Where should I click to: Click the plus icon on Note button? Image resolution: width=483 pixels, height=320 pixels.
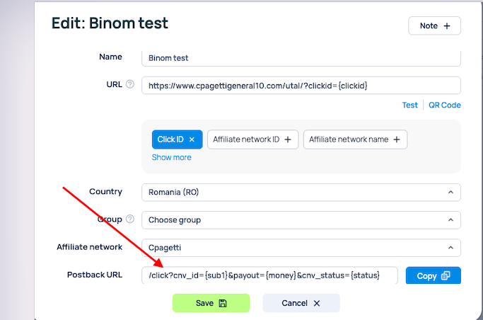pos(447,26)
